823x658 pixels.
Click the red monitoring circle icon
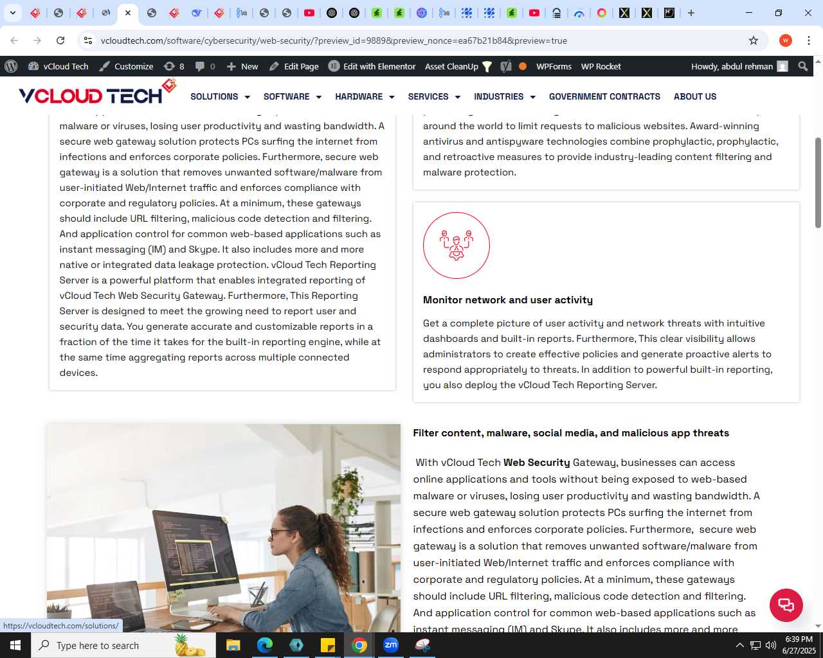point(457,245)
